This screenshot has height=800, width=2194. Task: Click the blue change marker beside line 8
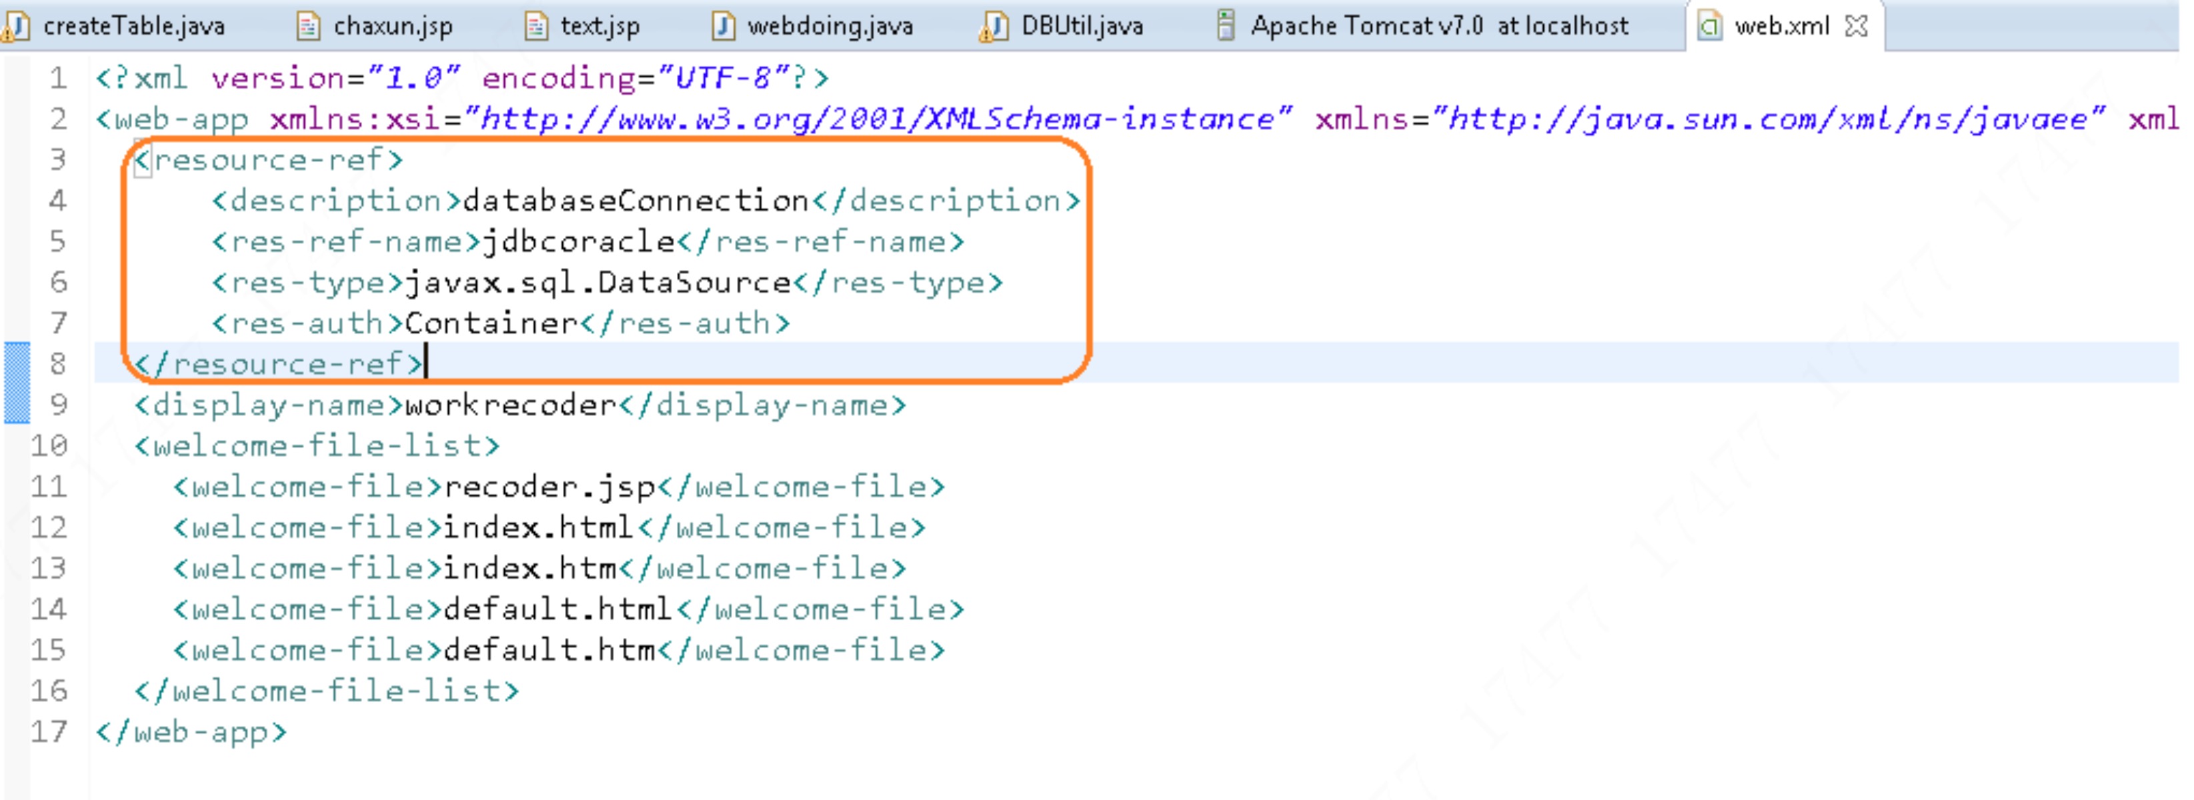pos(17,382)
